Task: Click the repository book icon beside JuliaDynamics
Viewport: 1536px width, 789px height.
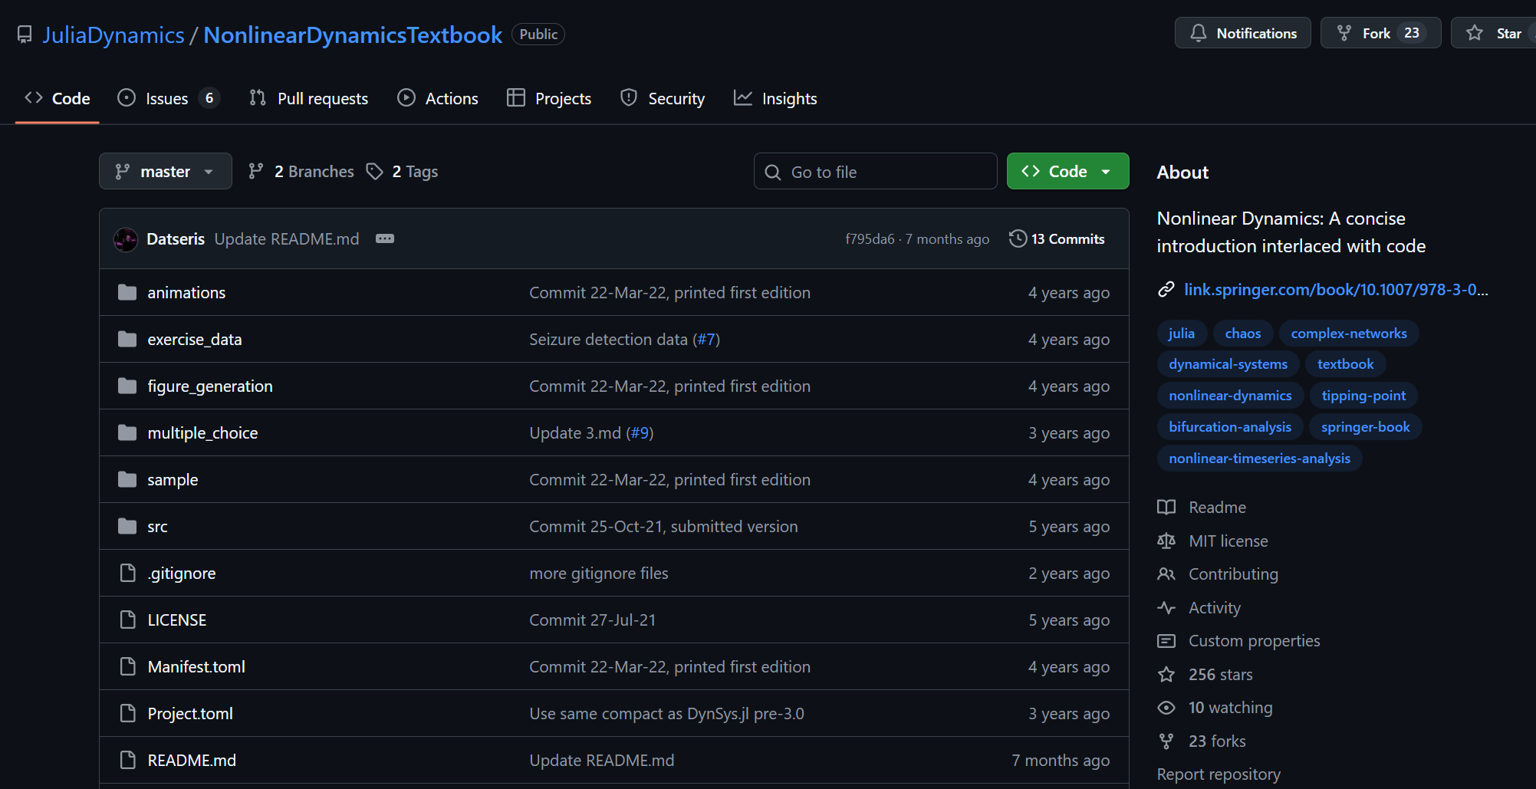Action: (x=25, y=35)
